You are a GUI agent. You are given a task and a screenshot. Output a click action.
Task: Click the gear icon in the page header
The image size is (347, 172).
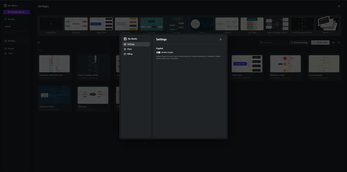(339, 6)
